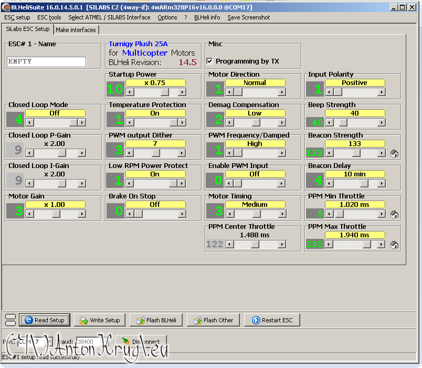Increase Brake On Stop with right arrow
Viewport: 422px width, 368px height.
182,214
